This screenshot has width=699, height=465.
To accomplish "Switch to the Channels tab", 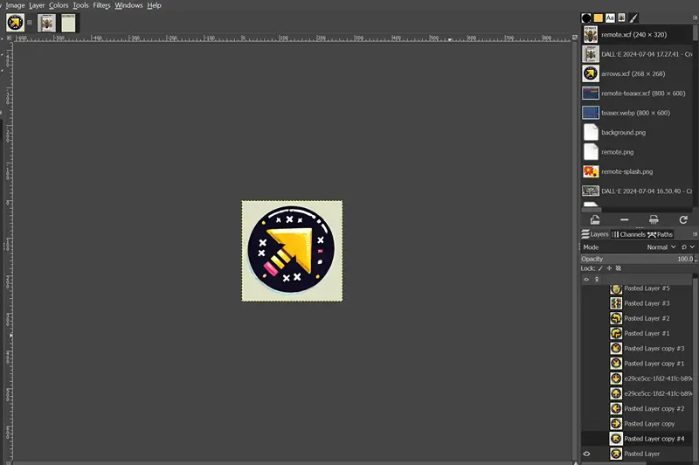I will (x=628, y=234).
